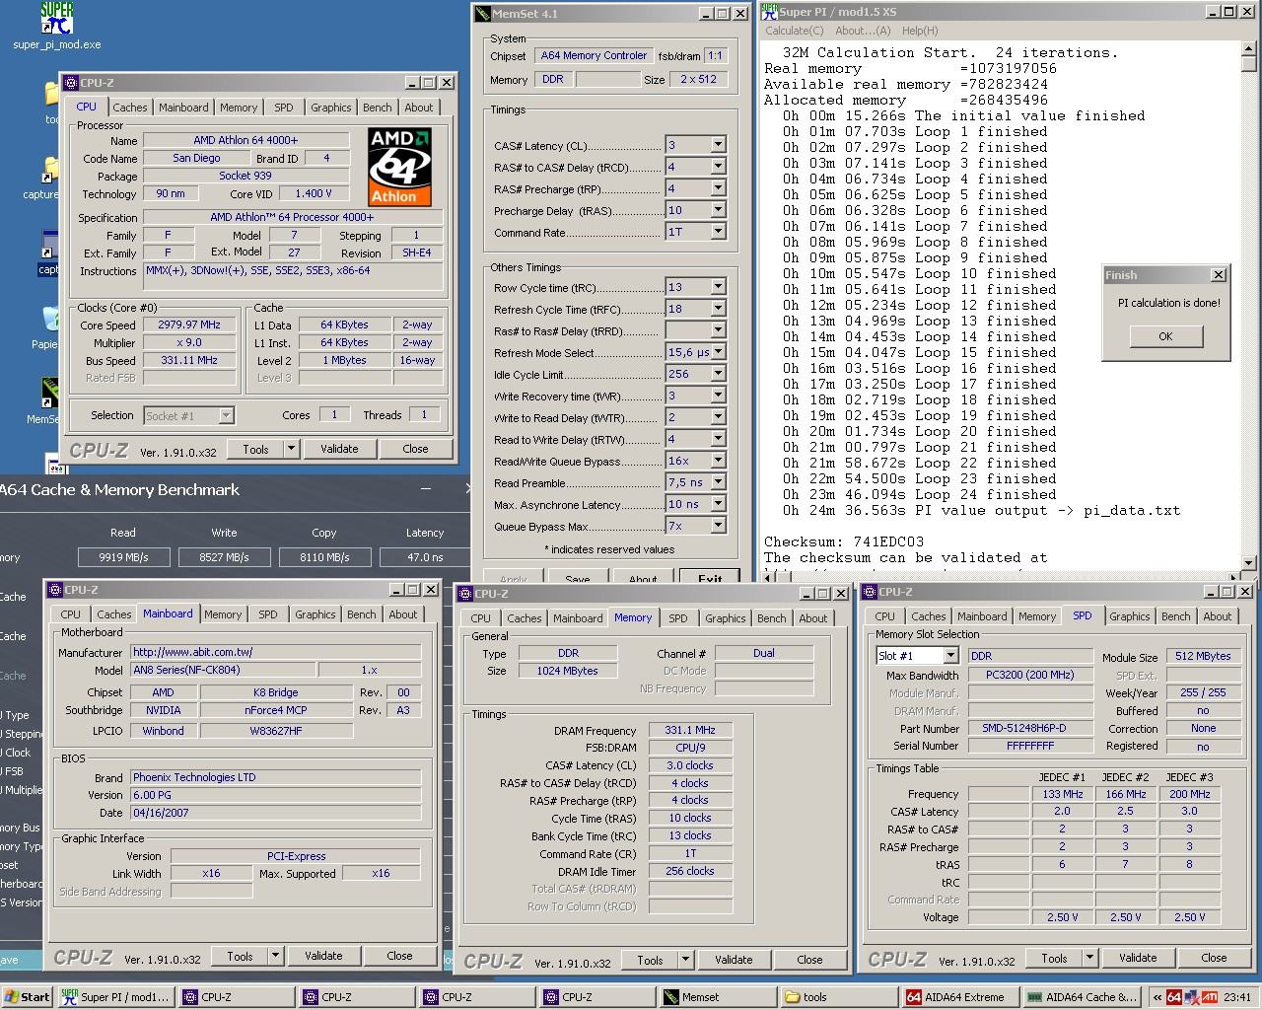Open Graphics tab in CPU-Z Mainboard window

pos(315,614)
